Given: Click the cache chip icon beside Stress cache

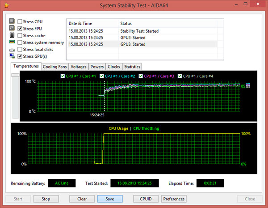Looking at the screenshot, I should click(x=12, y=35).
